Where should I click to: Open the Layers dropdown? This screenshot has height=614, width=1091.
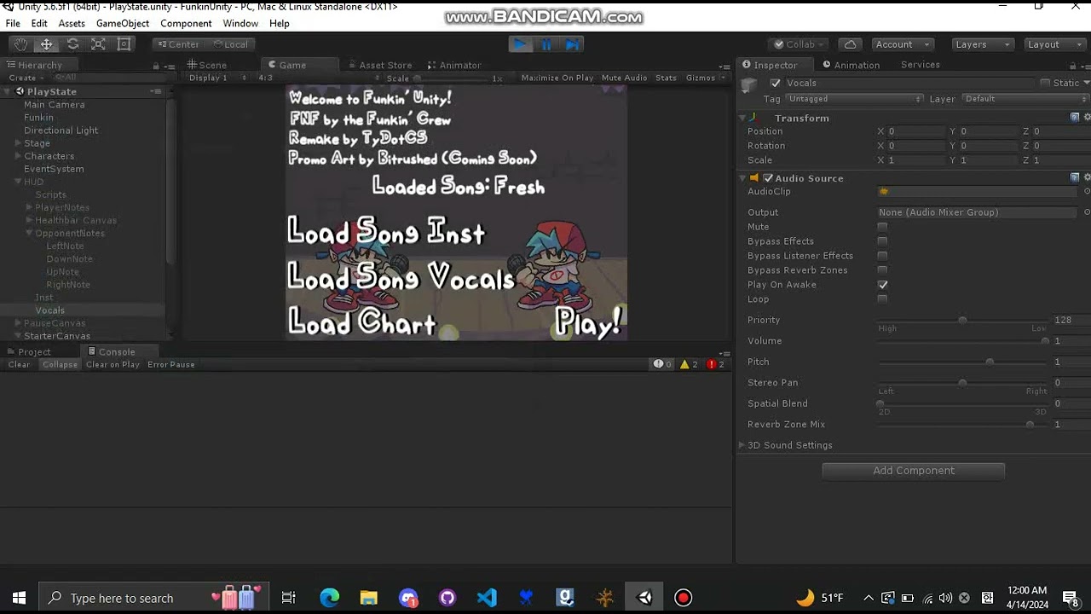click(x=981, y=44)
